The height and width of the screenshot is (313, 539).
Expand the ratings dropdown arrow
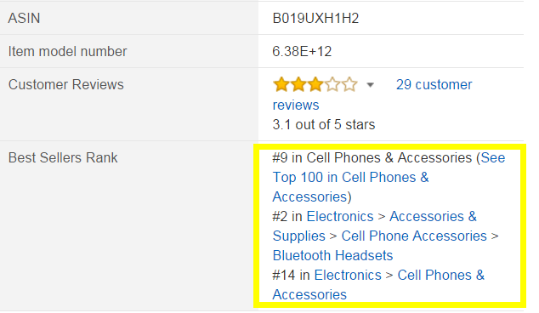[x=370, y=85]
